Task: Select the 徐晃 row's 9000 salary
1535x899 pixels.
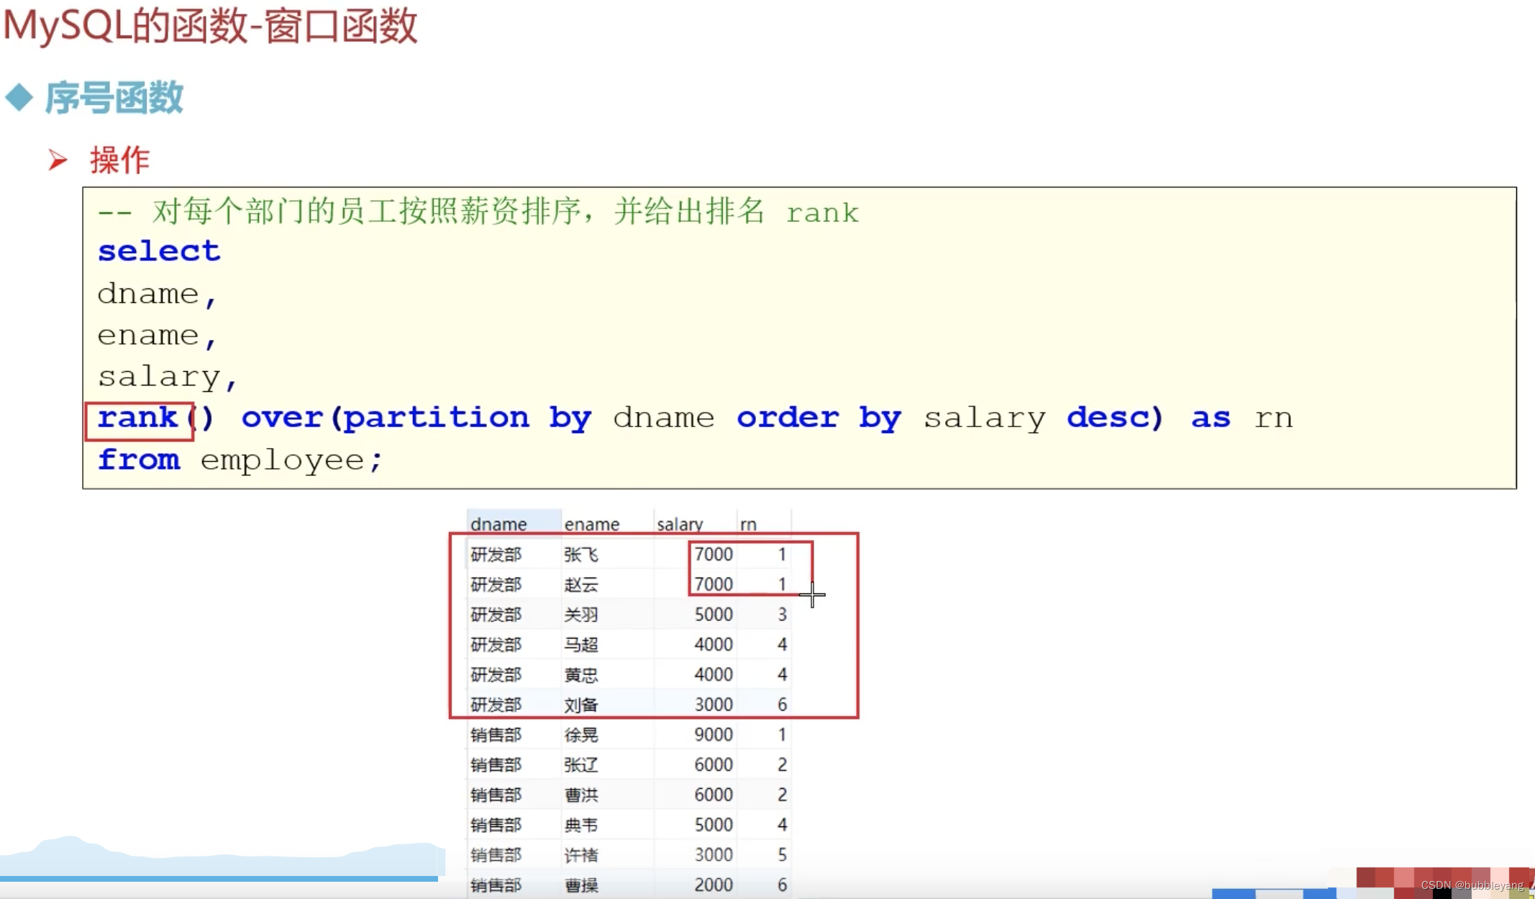Action: pos(713,735)
